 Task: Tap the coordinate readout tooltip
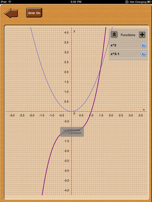click(72, 132)
